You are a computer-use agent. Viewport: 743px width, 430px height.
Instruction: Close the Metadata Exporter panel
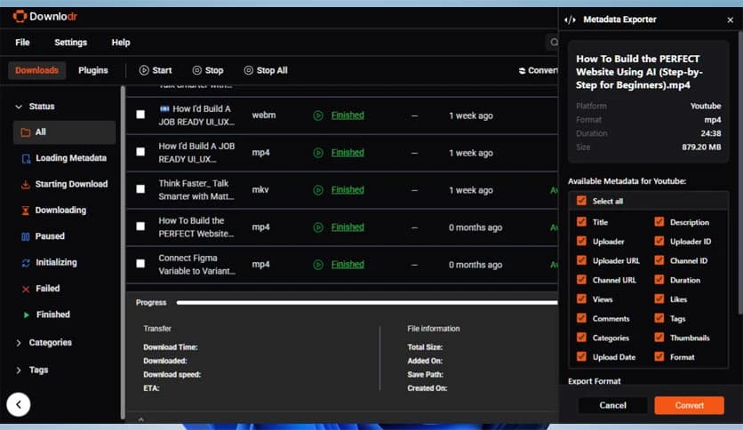pos(731,20)
